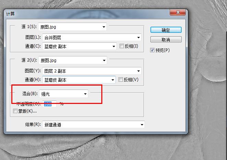
Task: Click the 计算 dialog title bar
Action: tap(87, 14)
